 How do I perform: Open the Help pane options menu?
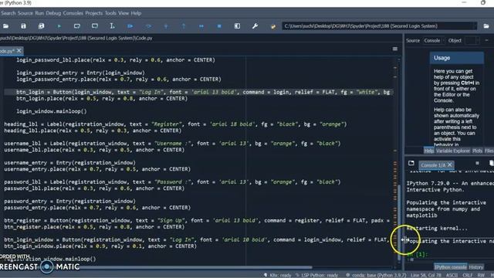(487, 40)
